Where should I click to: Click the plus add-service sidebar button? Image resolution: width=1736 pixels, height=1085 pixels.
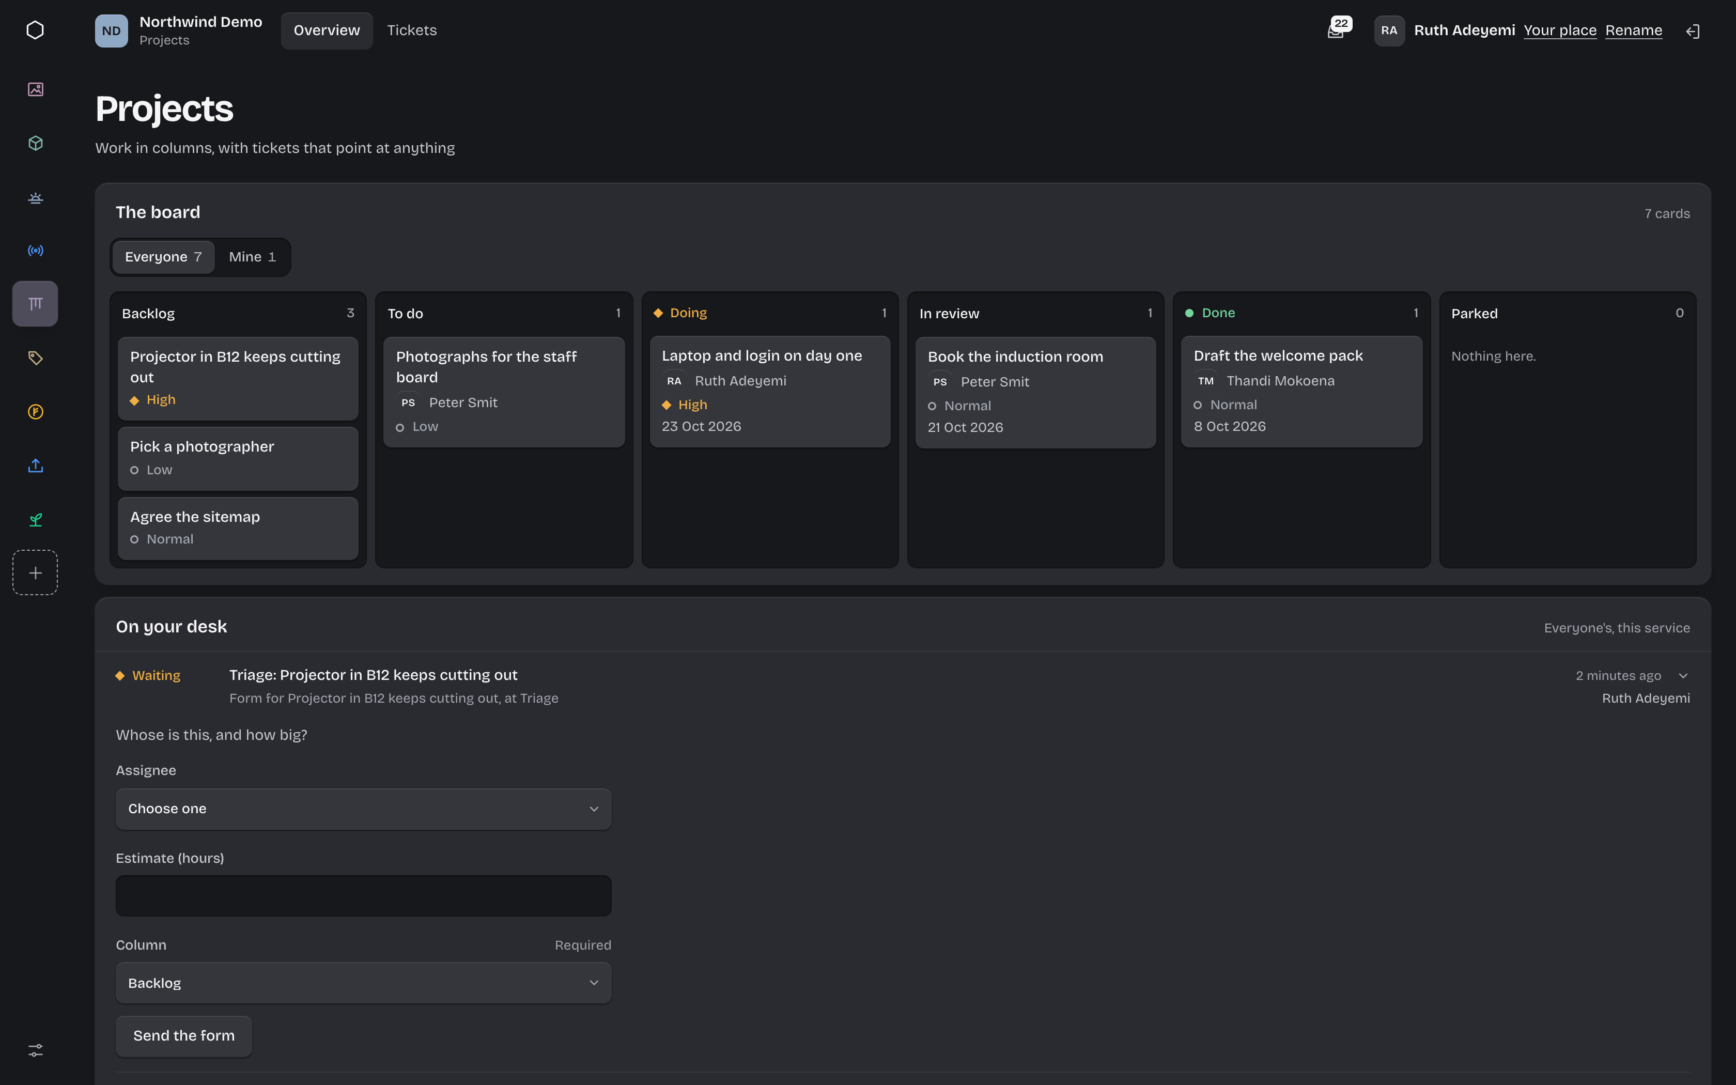click(35, 572)
